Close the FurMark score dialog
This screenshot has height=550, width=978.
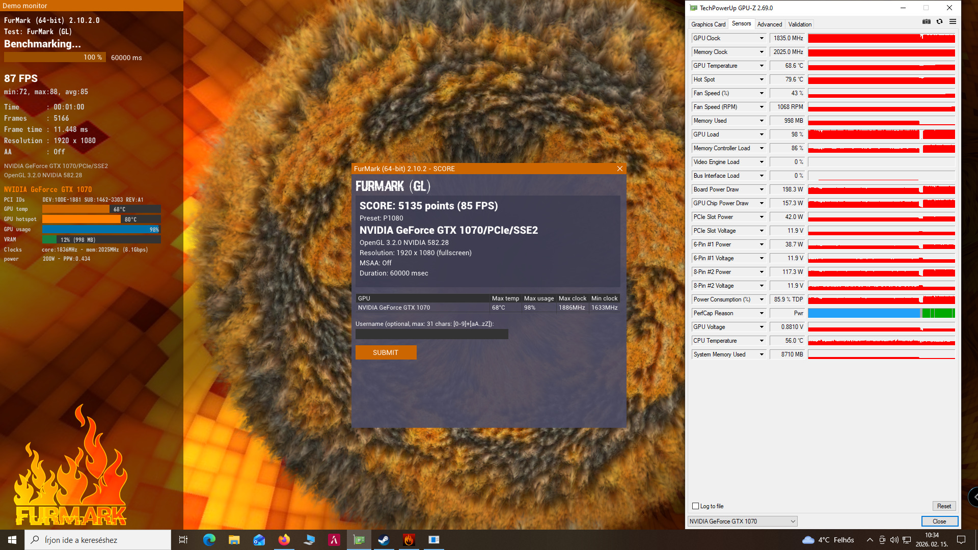pos(619,169)
